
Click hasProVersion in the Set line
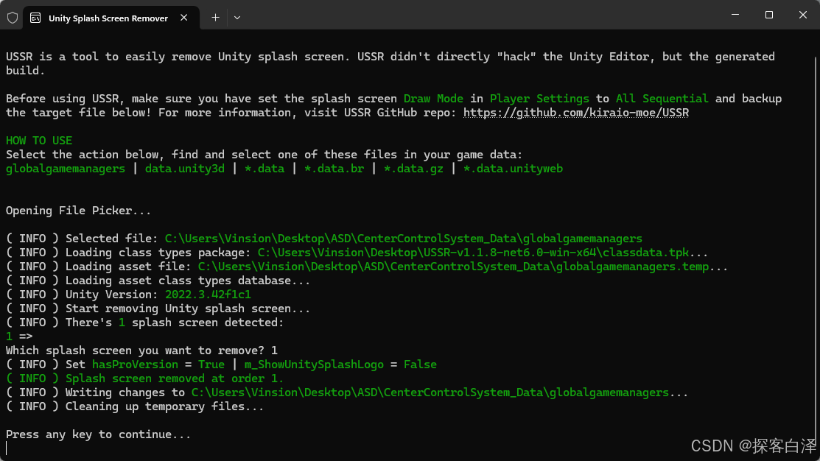tap(135, 365)
